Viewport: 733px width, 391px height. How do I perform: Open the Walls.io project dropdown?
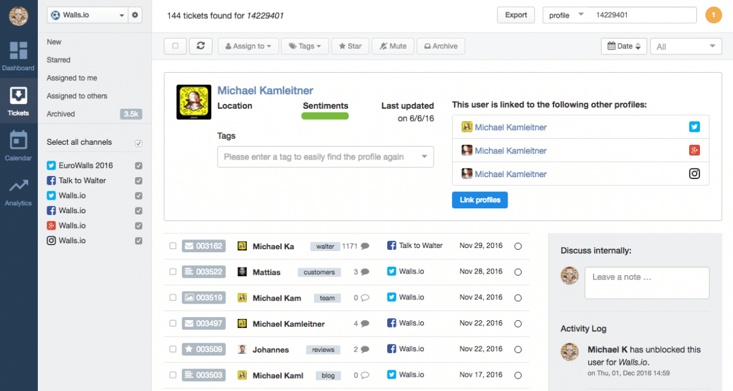87,15
